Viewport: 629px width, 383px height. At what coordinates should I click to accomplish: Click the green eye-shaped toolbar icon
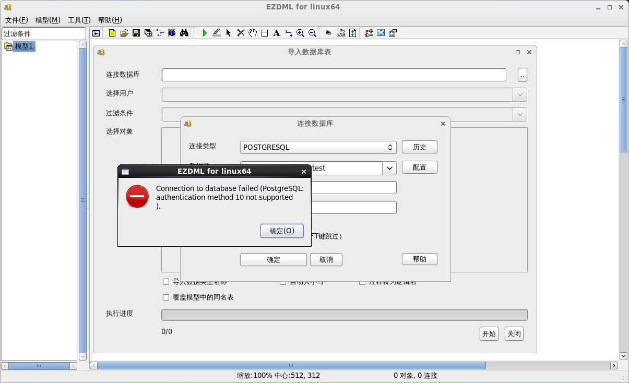tap(329, 33)
